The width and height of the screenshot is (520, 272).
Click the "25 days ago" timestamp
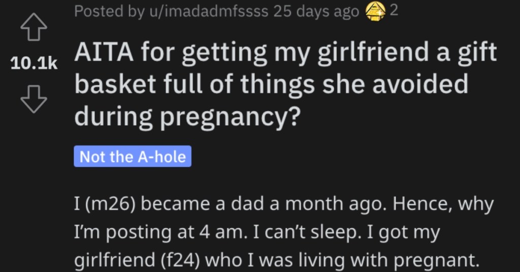click(316, 11)
